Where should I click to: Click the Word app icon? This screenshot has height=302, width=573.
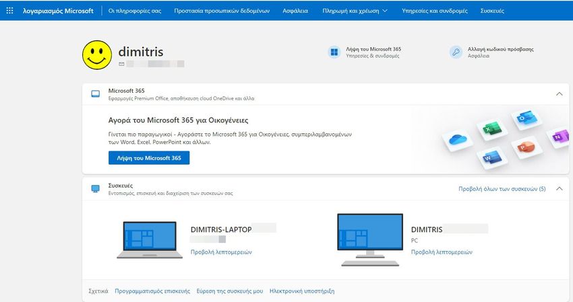(x=491, y=157)
